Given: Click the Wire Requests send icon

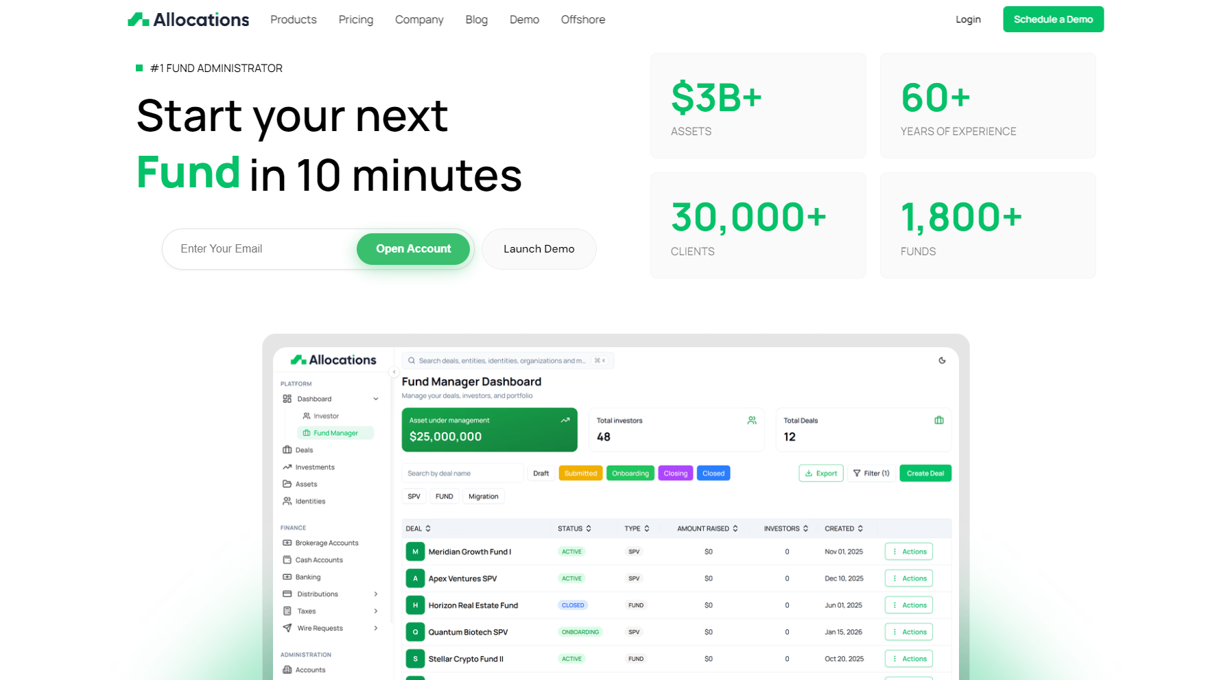Looking at the screenshot, I should coord(287,628).
